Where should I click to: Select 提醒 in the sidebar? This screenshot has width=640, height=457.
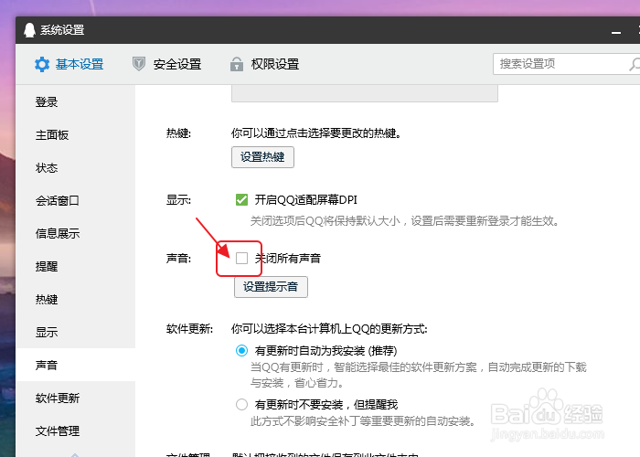click(x=76, y=267)
